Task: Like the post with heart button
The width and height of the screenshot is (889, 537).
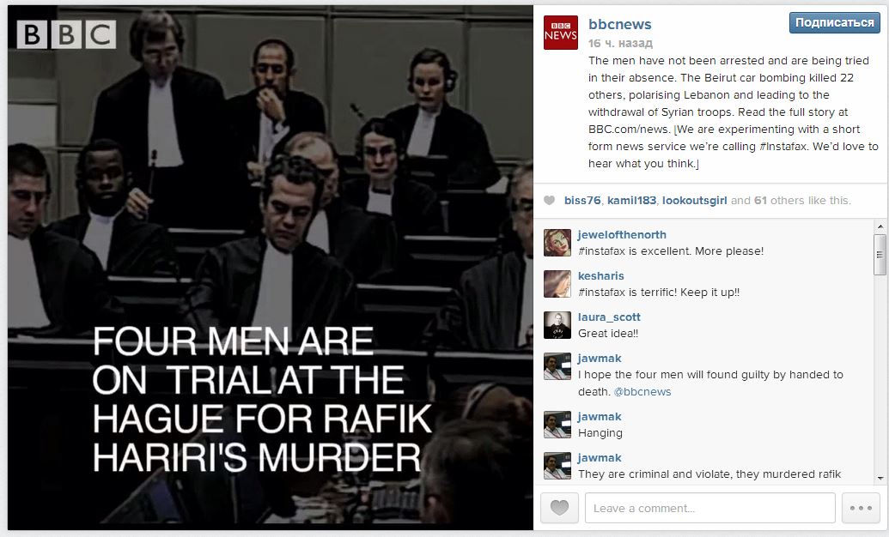Action: [559, 508]
